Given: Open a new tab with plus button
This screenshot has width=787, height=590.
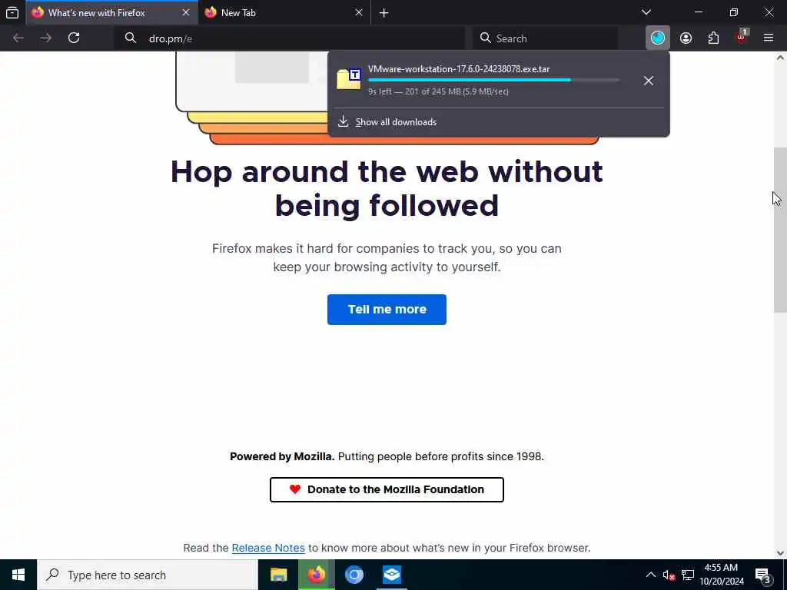Looking at the screenshot, I should click(384, 13).
